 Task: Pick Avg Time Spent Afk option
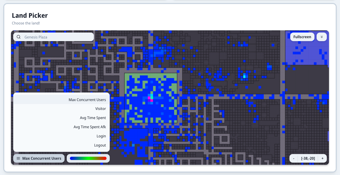pos(61,127)
